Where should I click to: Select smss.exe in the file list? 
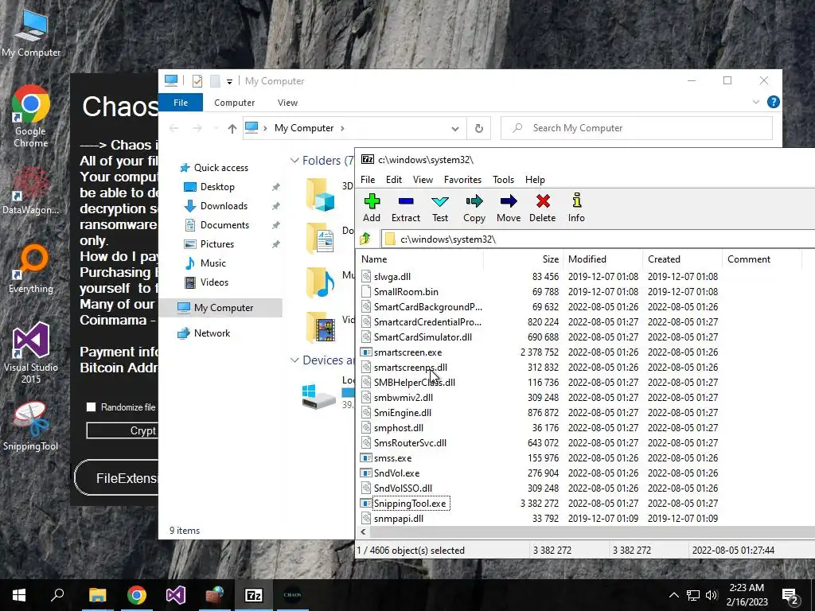pos(392,458)
